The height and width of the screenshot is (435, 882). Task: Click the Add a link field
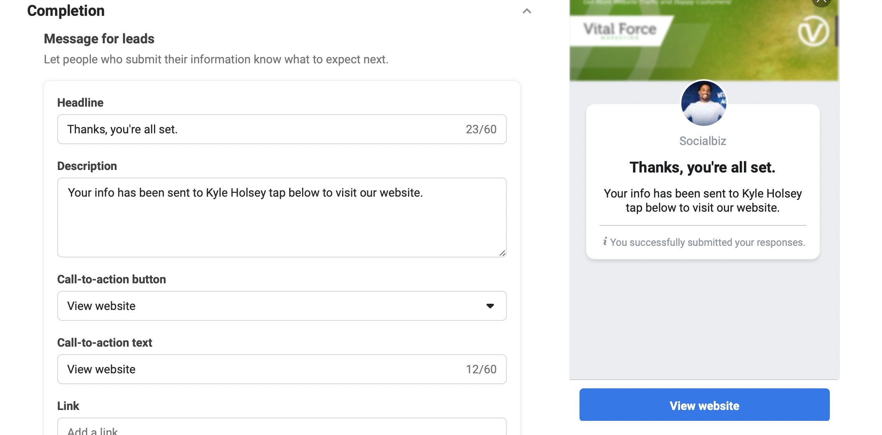282,427
